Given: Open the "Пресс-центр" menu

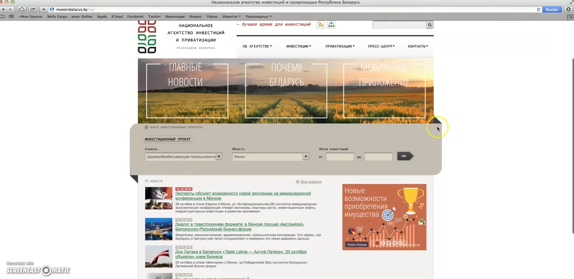Looking at the screenshot, I should click(381, 46).
